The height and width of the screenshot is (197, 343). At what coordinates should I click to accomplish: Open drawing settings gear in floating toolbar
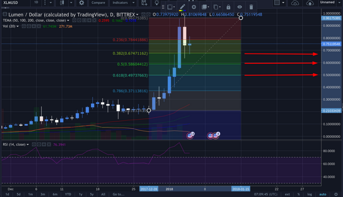click(x=194, y=7)
